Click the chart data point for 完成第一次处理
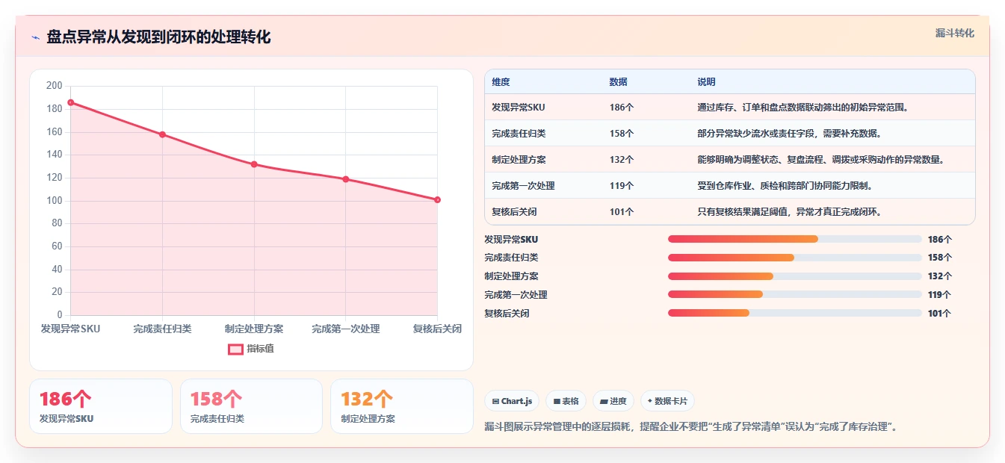 coord(346,179)
